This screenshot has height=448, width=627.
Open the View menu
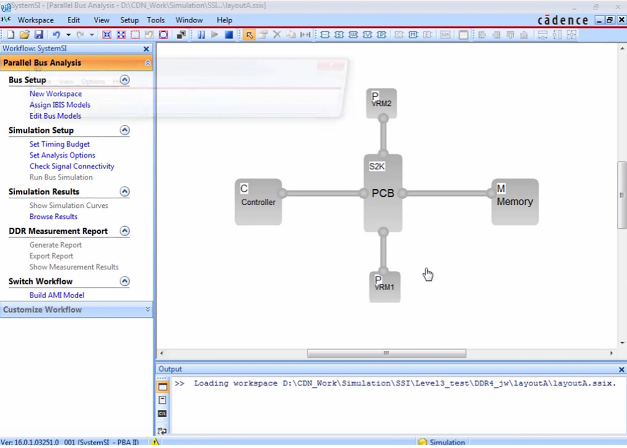[x=101, y=20]
